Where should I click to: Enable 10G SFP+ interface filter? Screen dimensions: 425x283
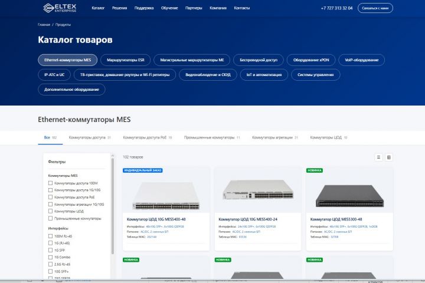coord(50,271)
